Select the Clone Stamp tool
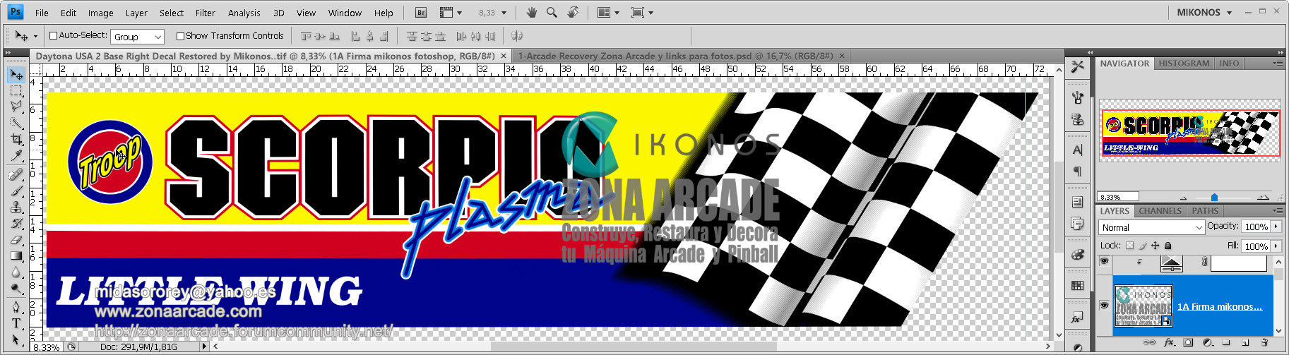This screenshot has width=1289, height=355. 16,207
